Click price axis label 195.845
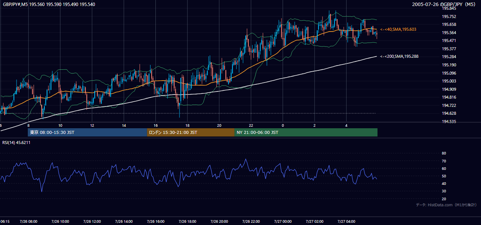481x225 pixels. click(449, 8)
